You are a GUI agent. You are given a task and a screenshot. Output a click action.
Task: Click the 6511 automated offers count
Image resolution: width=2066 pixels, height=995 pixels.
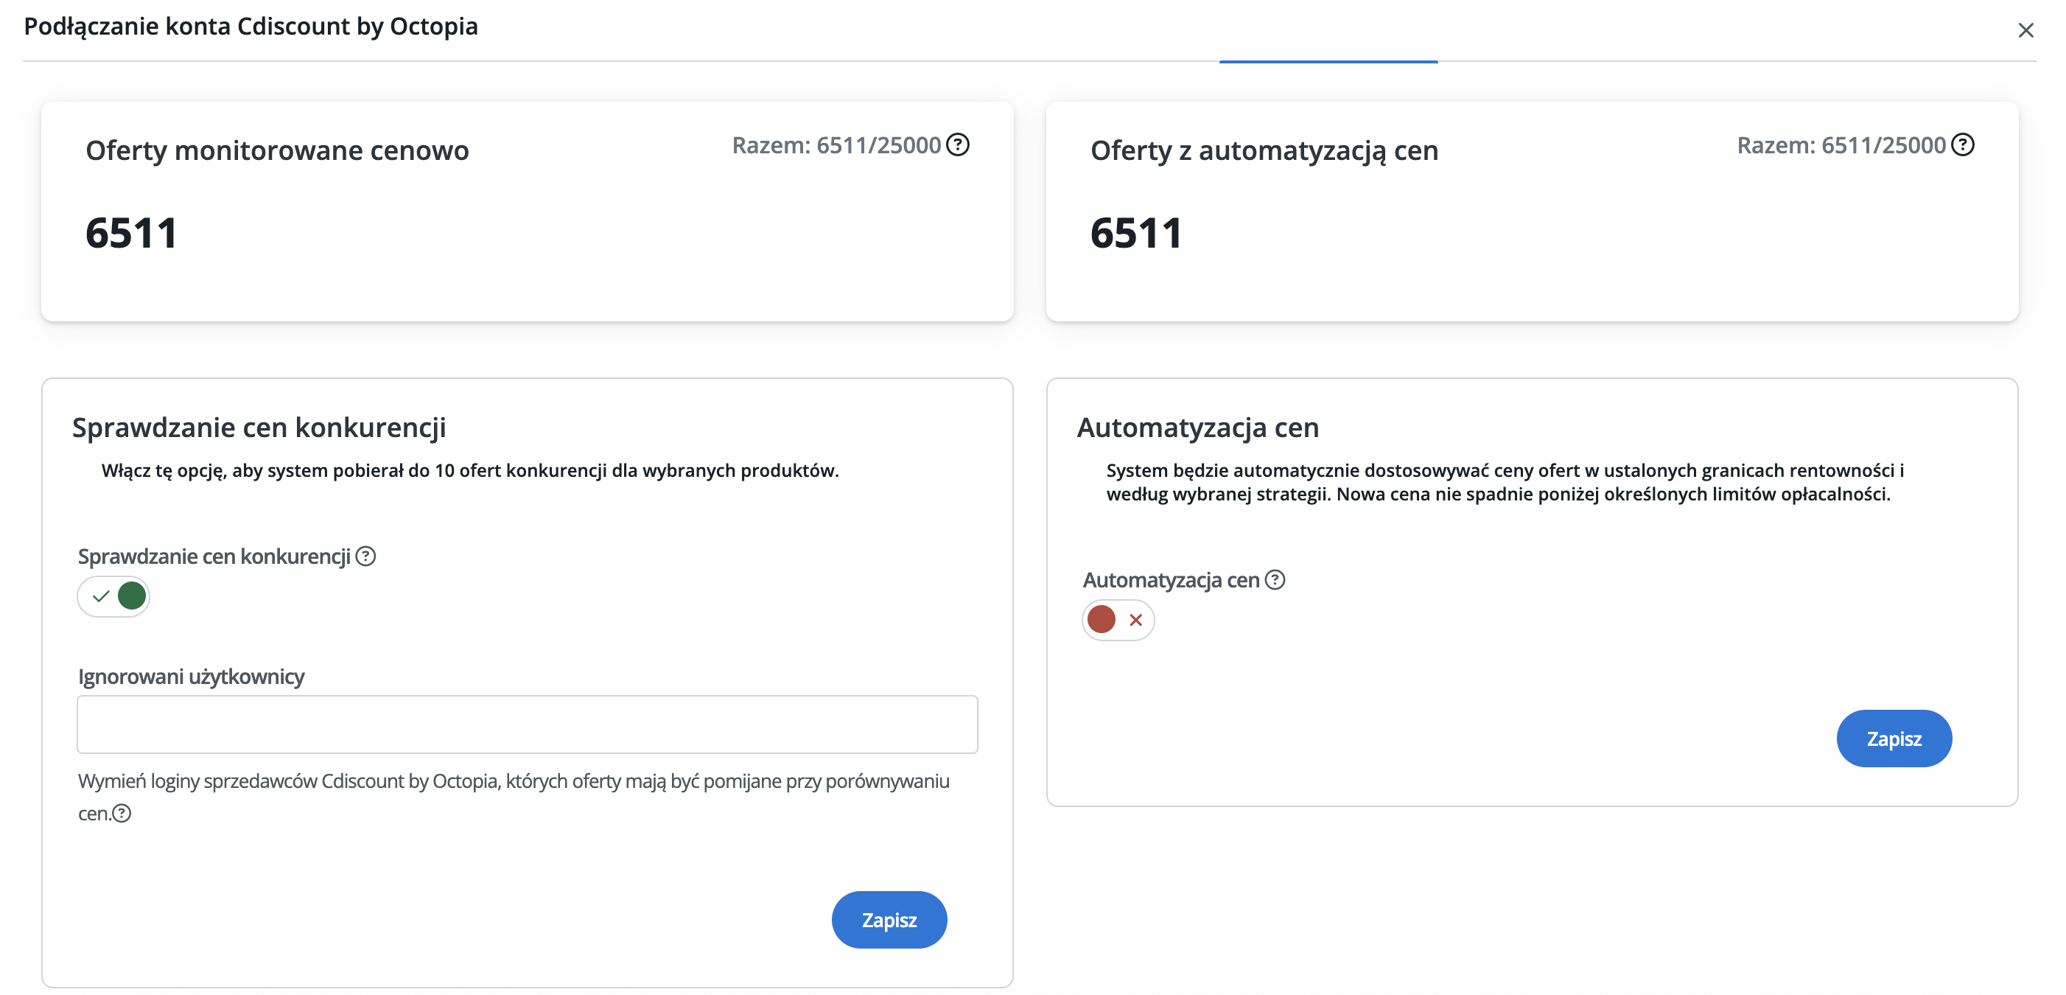tap(1136, 234)
